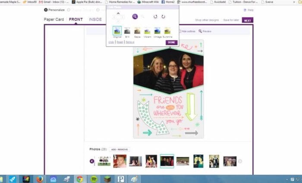Open the Minecraft Wiki bookmark
The image size is (302, 183).
148,2
